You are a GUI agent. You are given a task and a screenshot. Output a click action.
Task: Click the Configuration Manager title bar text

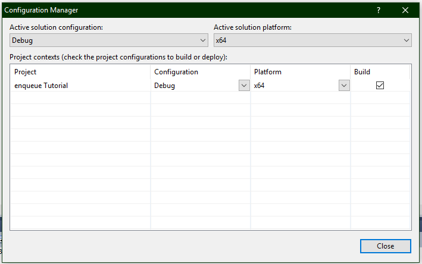point(41,10)
